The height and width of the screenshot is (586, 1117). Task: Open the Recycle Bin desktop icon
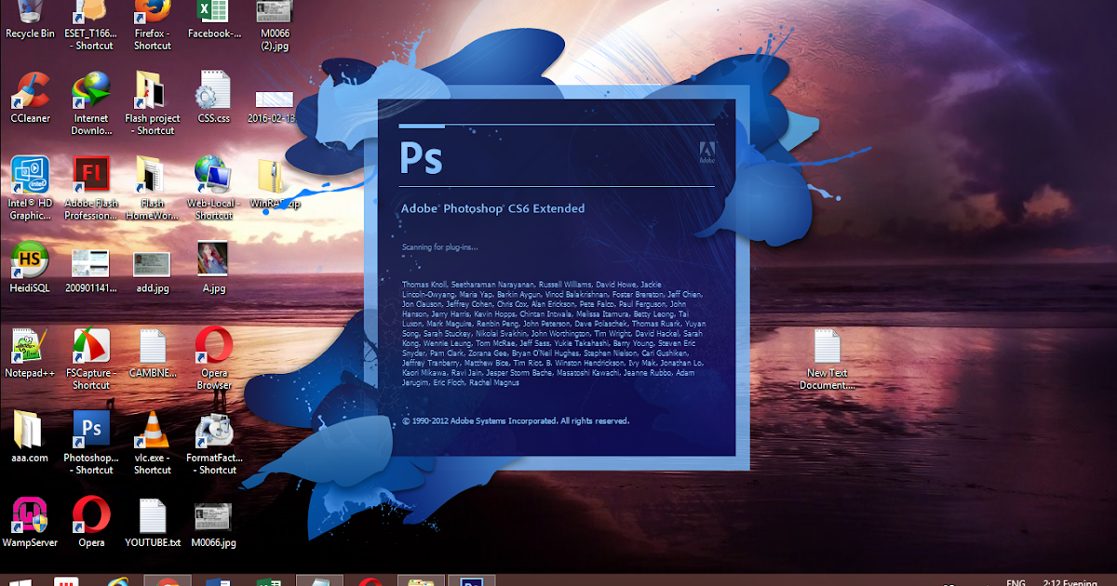pyautogui.click(x=30, y=12)
